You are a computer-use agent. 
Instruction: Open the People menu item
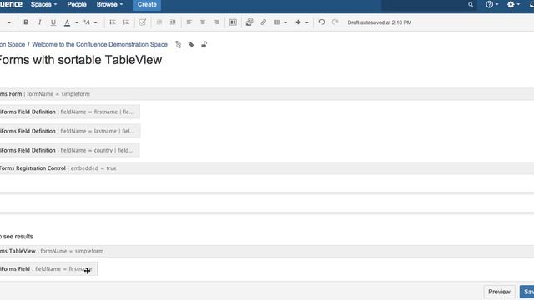77,5
